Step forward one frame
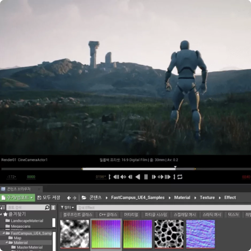This screenshot has width=251, height=251. point(154,177)
